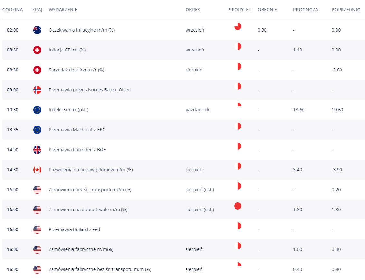Click previous value -2.60
The width and height of the screenshot is (365, 280).
[x=337, y=70]
